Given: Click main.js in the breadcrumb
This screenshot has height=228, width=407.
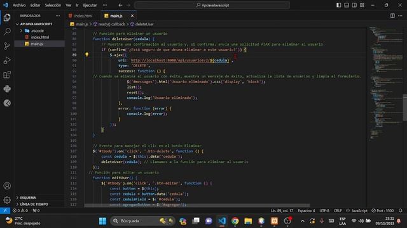Looking at the screenshot, I should click(82, 24).
